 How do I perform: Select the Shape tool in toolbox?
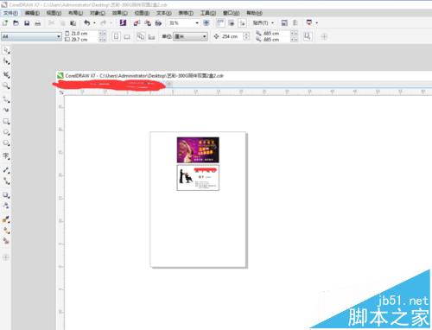click(x=6, y=61)
